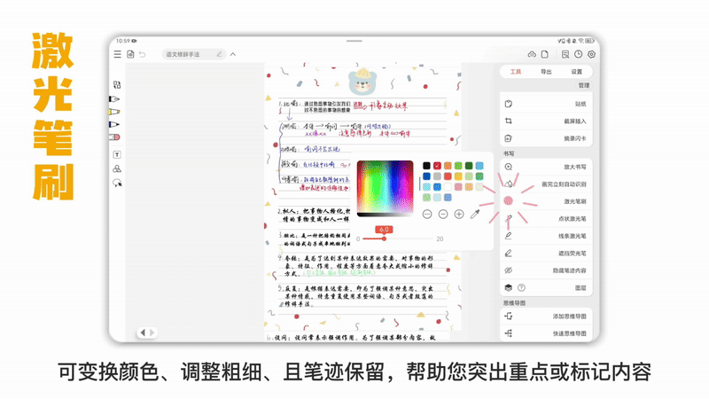Click the undo arrow icon

point(143,54)
